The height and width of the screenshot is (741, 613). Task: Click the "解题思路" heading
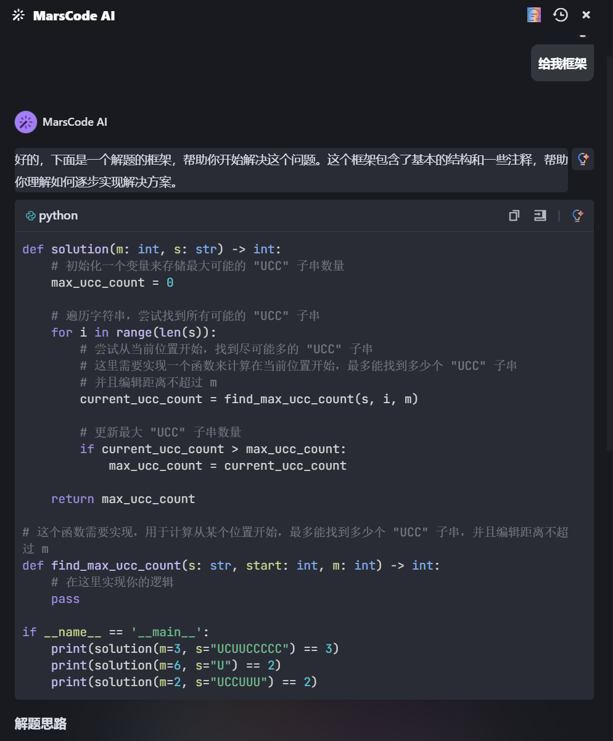[41, 724]
